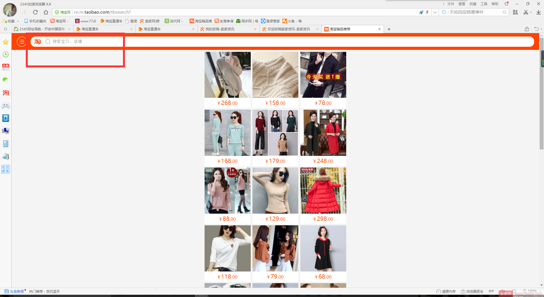The image size is (544, 297).
Task: Click 清理内存 in status bar
Action: (446, 291)
